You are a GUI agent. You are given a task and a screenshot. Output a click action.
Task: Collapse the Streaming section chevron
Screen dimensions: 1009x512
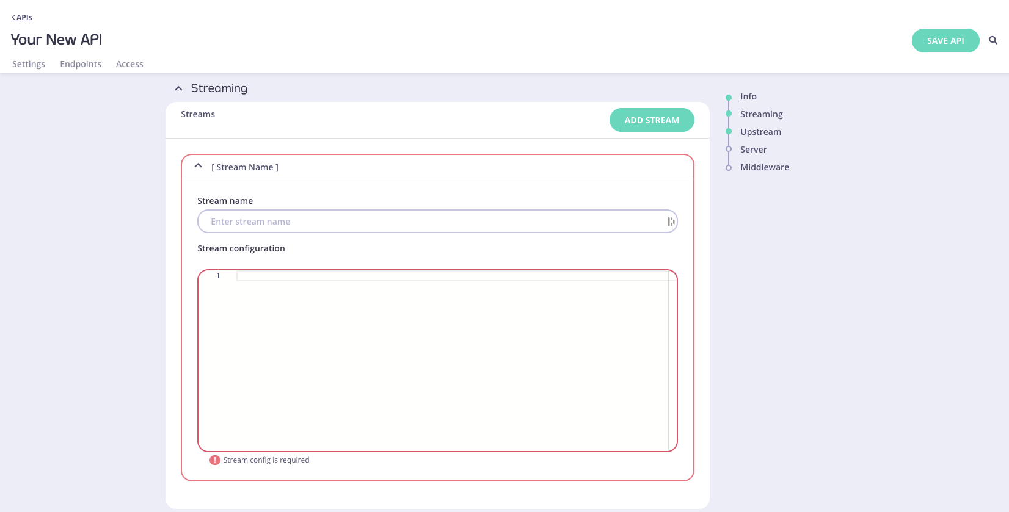[x=178, y=88]
